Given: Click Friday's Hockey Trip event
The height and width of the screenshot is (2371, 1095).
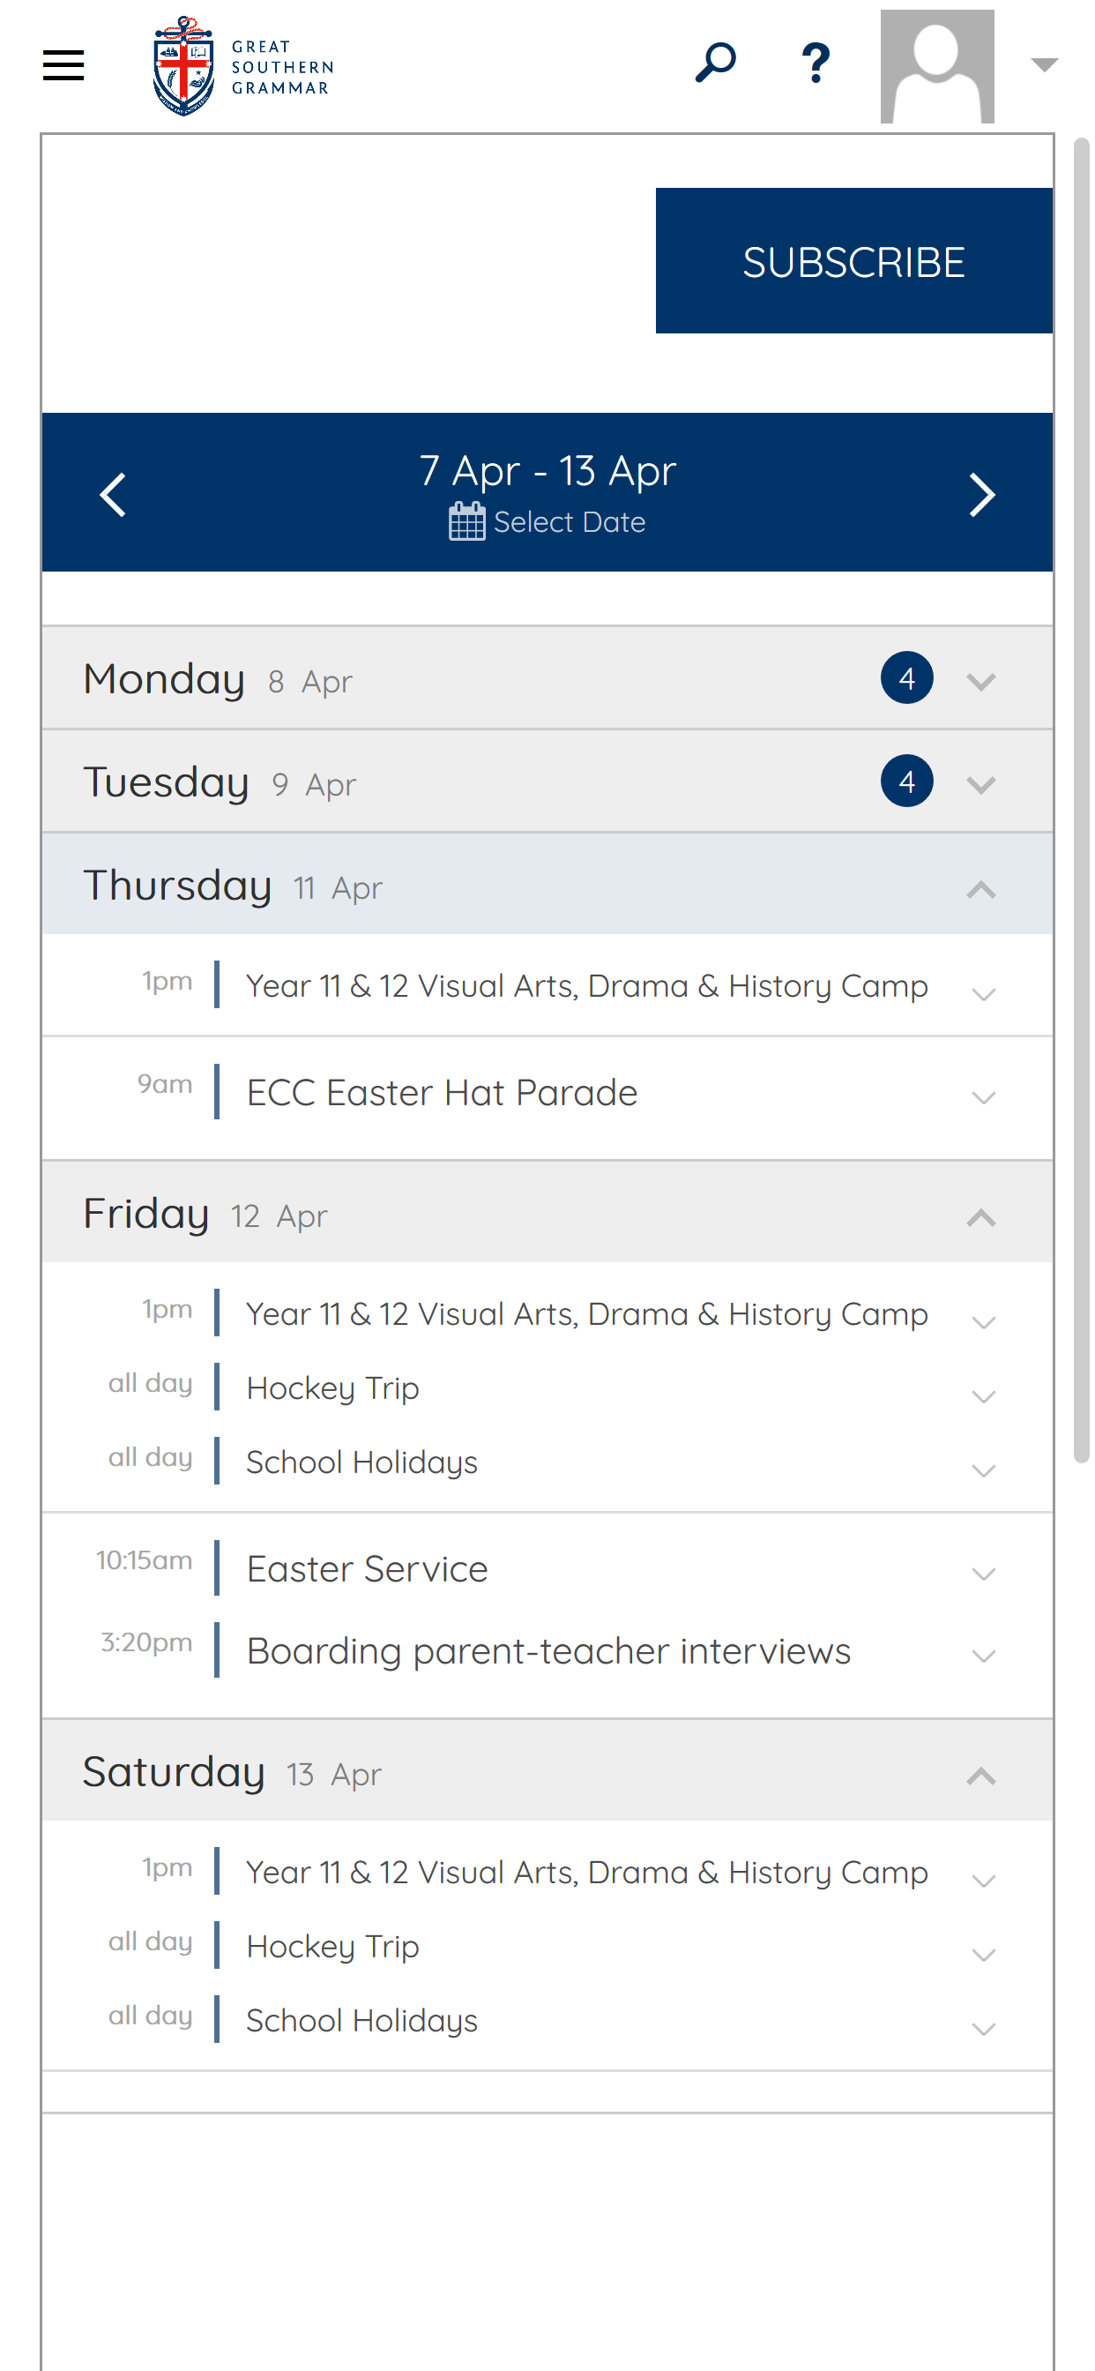Looking at the screenshot, I should coord(331,1387).
